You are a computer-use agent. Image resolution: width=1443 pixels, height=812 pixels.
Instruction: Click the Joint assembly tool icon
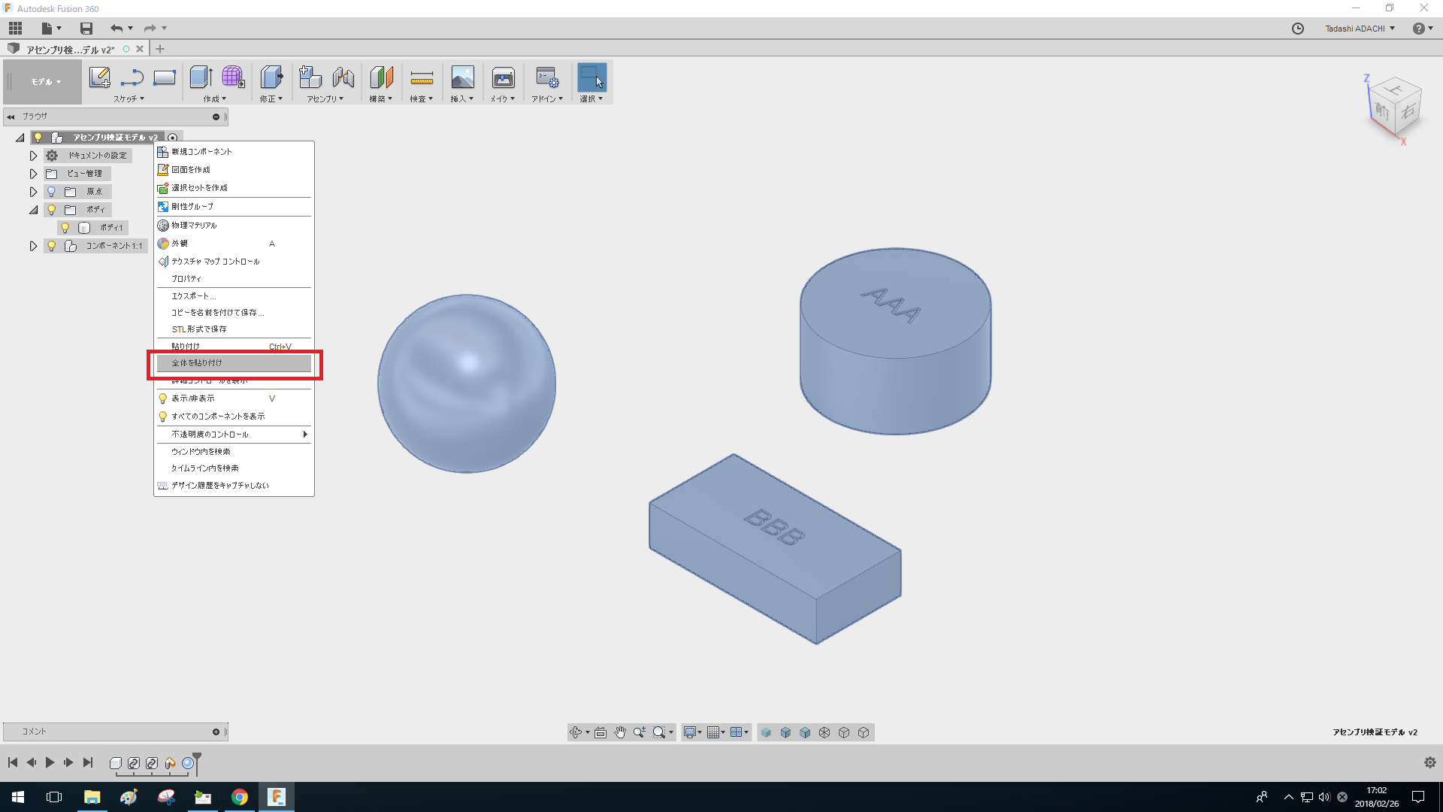(343, 77)
